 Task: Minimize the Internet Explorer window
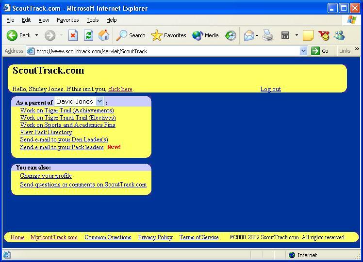(332, 8)
